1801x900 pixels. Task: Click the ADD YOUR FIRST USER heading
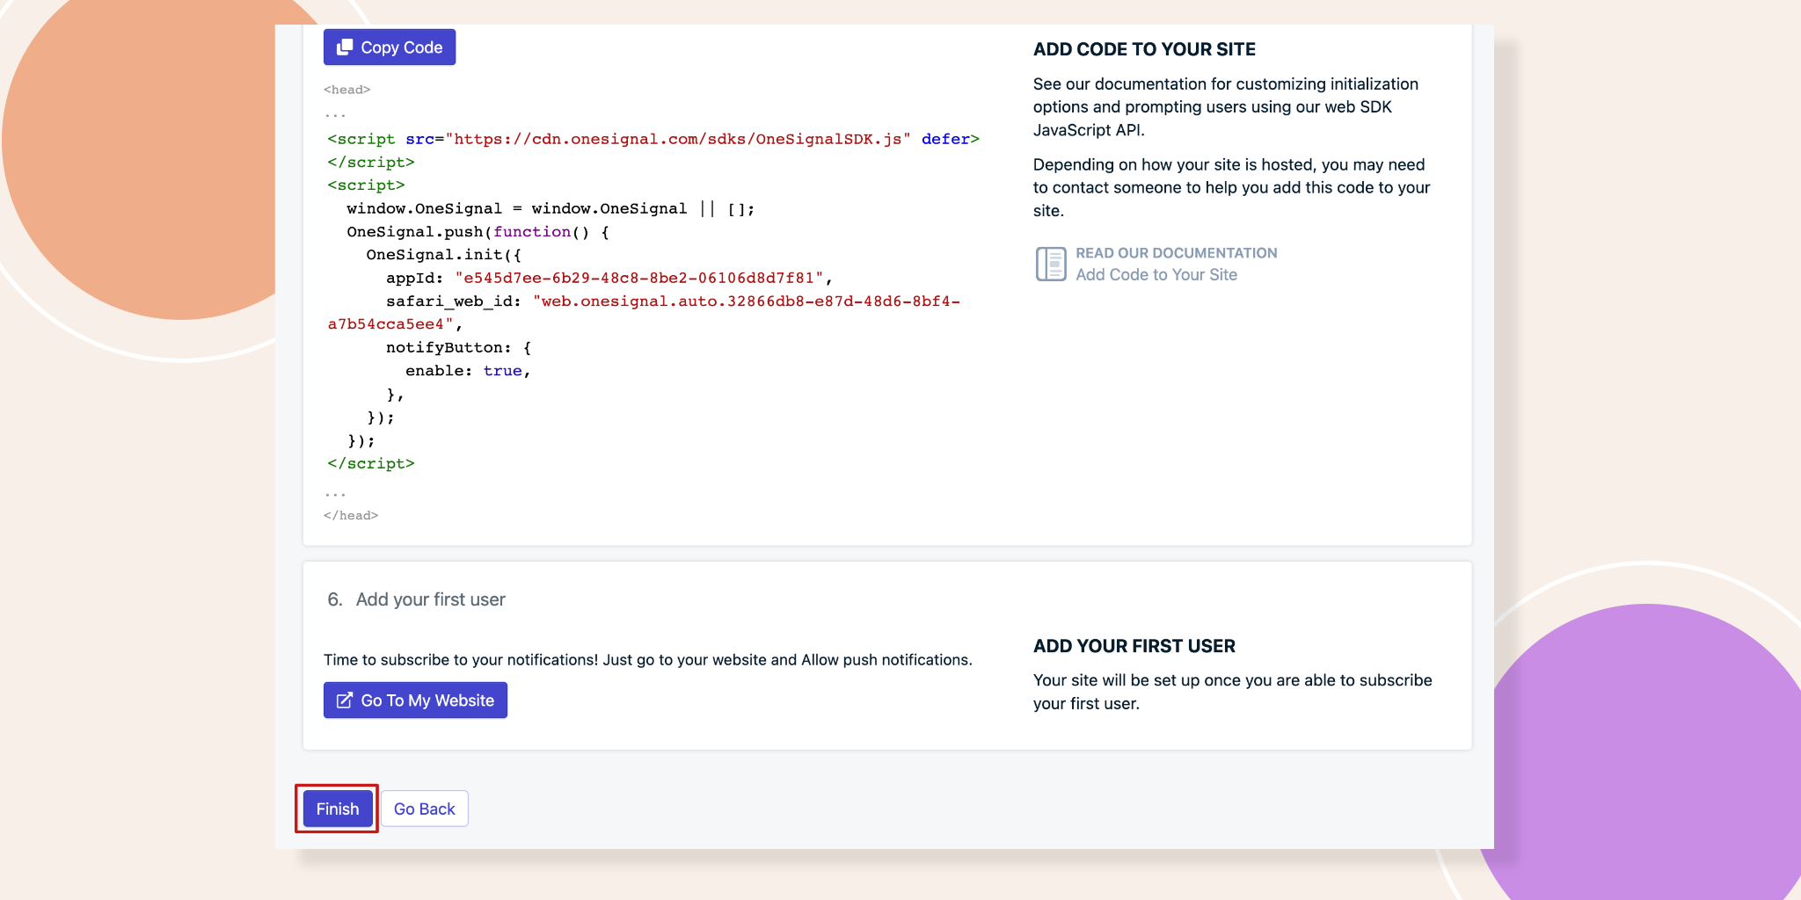tap(1133, 646)
